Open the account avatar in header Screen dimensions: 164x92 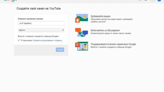(x=159, y=1)
